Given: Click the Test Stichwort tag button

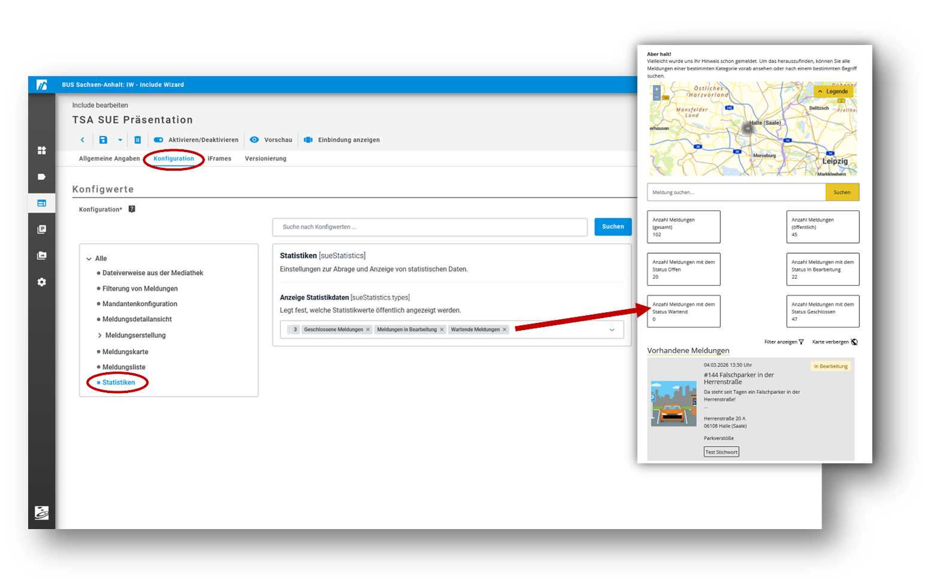Looking at the screenshot, I should click(721, 452).
